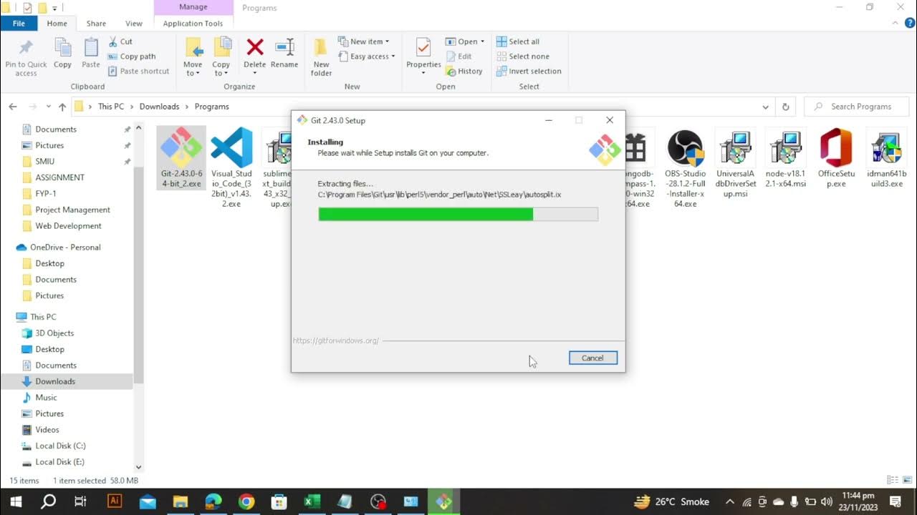Open the gitforwindows.org link in the installer
The width and height of the screenshot is (917, 515).
336,340
